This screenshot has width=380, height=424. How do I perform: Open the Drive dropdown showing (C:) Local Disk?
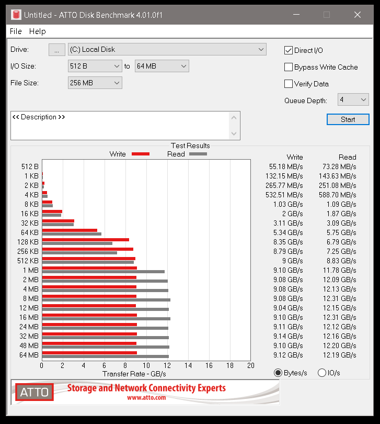pos(167,50)
